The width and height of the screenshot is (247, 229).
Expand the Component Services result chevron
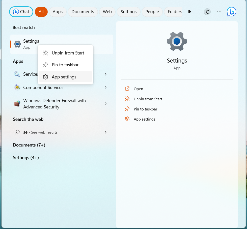click(105, 88)
